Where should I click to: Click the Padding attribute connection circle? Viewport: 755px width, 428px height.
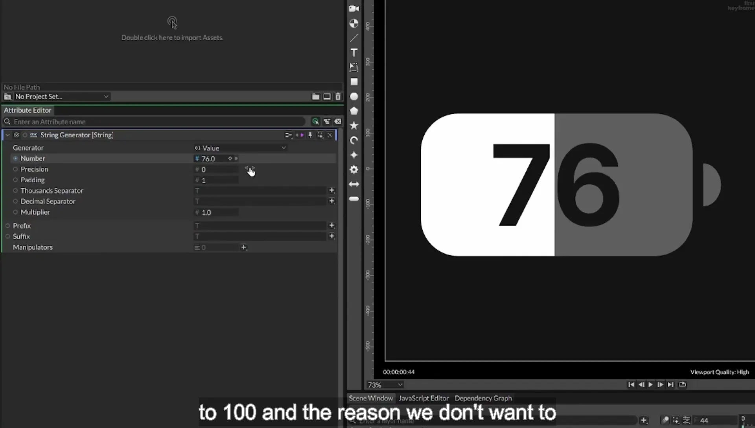pyautogui.click(x=15, y=180)
